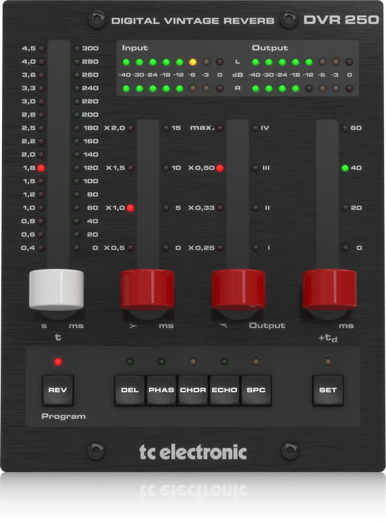
Task: Click the 120 ms LED on time scale
Action: pyautogui.click(x=77, y=168)
